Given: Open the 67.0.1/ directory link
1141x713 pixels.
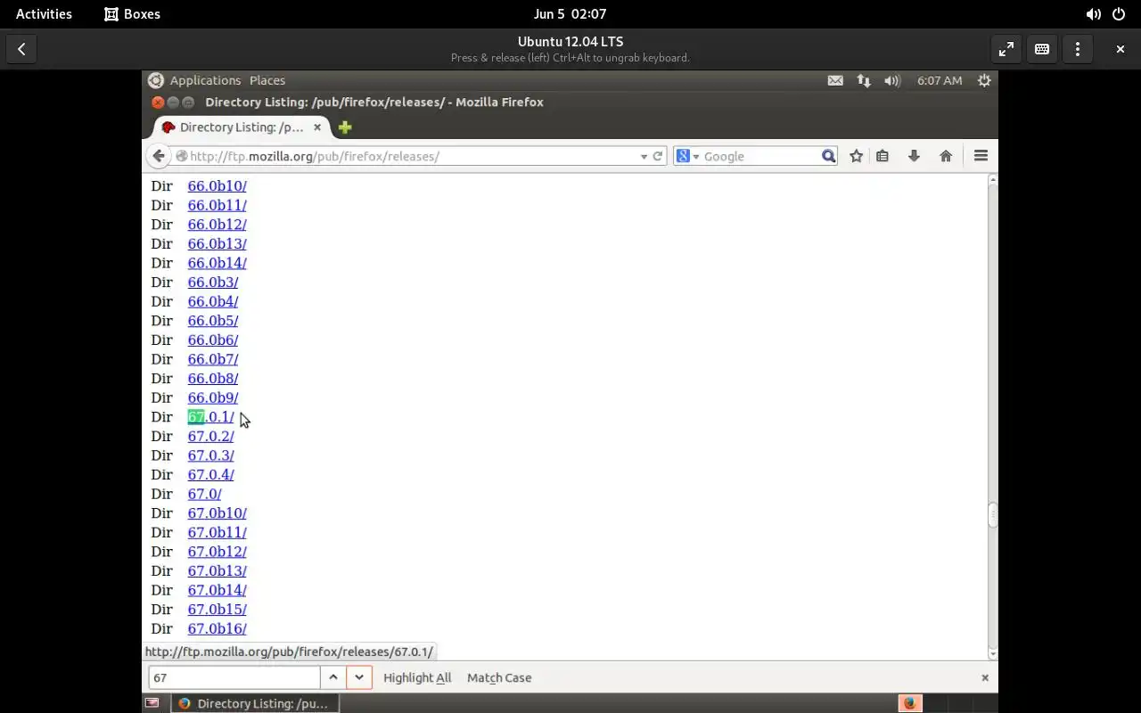Looking at the screenshot, I should [211, 417].
